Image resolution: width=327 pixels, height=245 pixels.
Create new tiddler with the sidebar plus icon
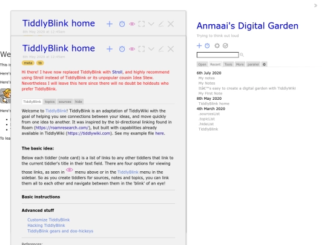click(x=199, y=45)
